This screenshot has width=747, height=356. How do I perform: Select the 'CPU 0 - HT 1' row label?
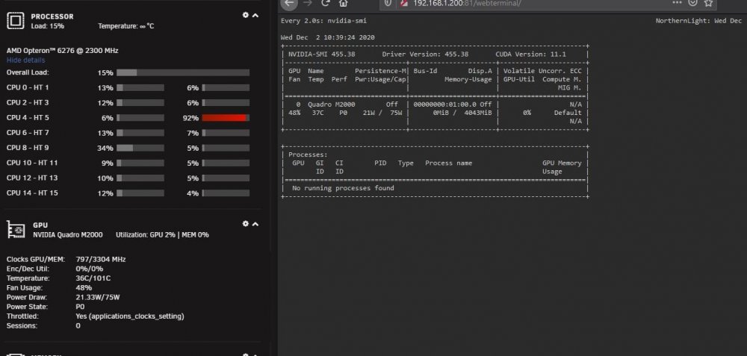[28, 87]
